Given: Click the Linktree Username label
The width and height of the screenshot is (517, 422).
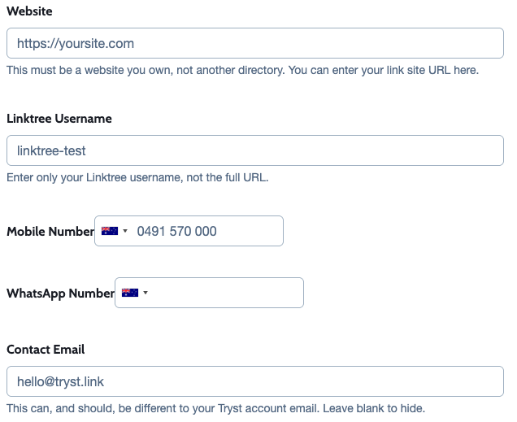Looking at the screenshot, I should point(59,119).
